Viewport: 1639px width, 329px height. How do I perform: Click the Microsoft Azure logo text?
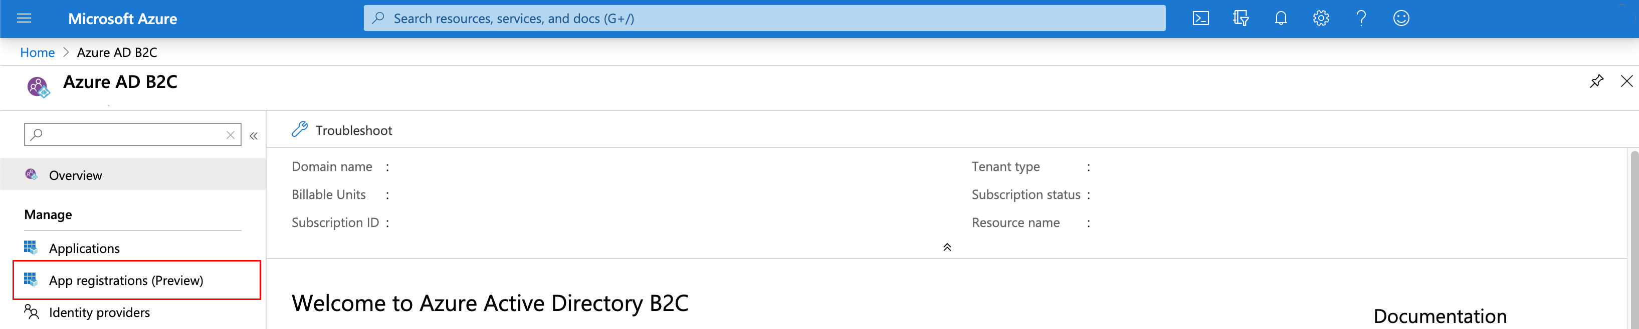tap(123, 18)
